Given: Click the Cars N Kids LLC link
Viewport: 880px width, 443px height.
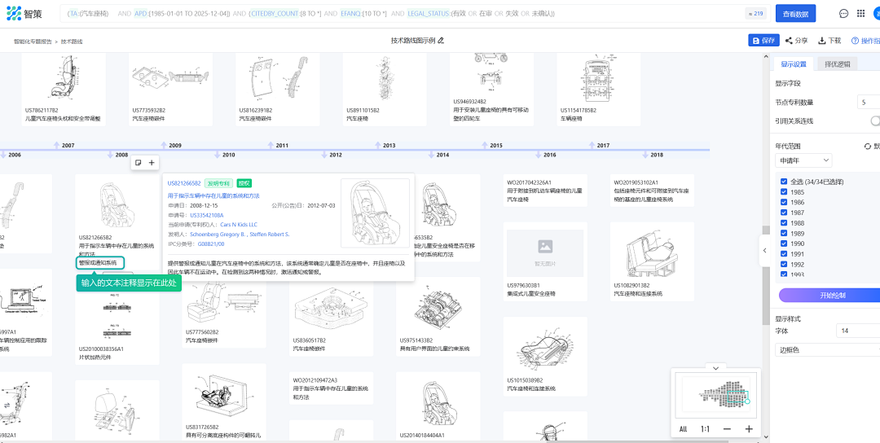Looking at the screenshot, I should [x=239, y=224].
